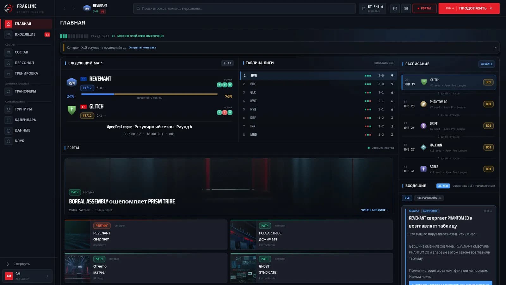Open the contract via Открыть контракт
Image resolution: width=506 pixels, height=285 pixels.
pos(142,47)
